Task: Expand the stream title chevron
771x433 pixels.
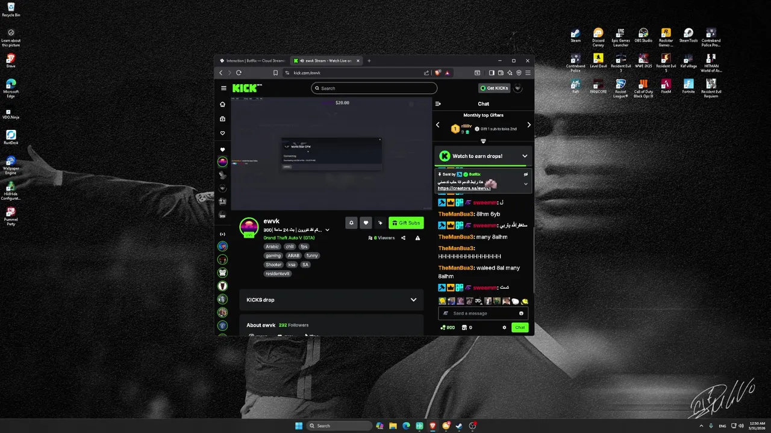Action: (327, 230)
